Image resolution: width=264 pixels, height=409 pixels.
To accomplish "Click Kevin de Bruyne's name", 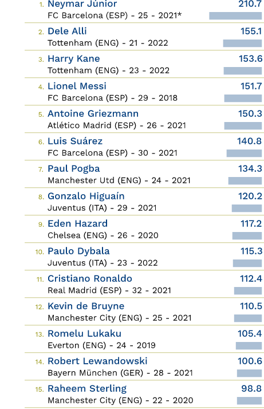I will 86,306.
